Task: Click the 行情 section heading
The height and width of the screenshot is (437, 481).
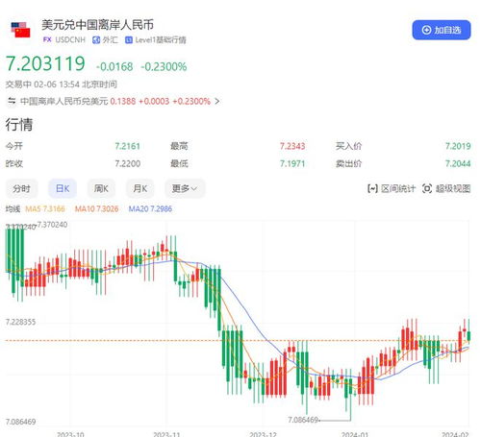Action: [x=19, y=124]
